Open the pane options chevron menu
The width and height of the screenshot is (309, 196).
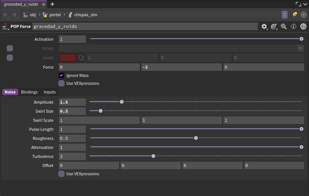(x=305, y=4)
